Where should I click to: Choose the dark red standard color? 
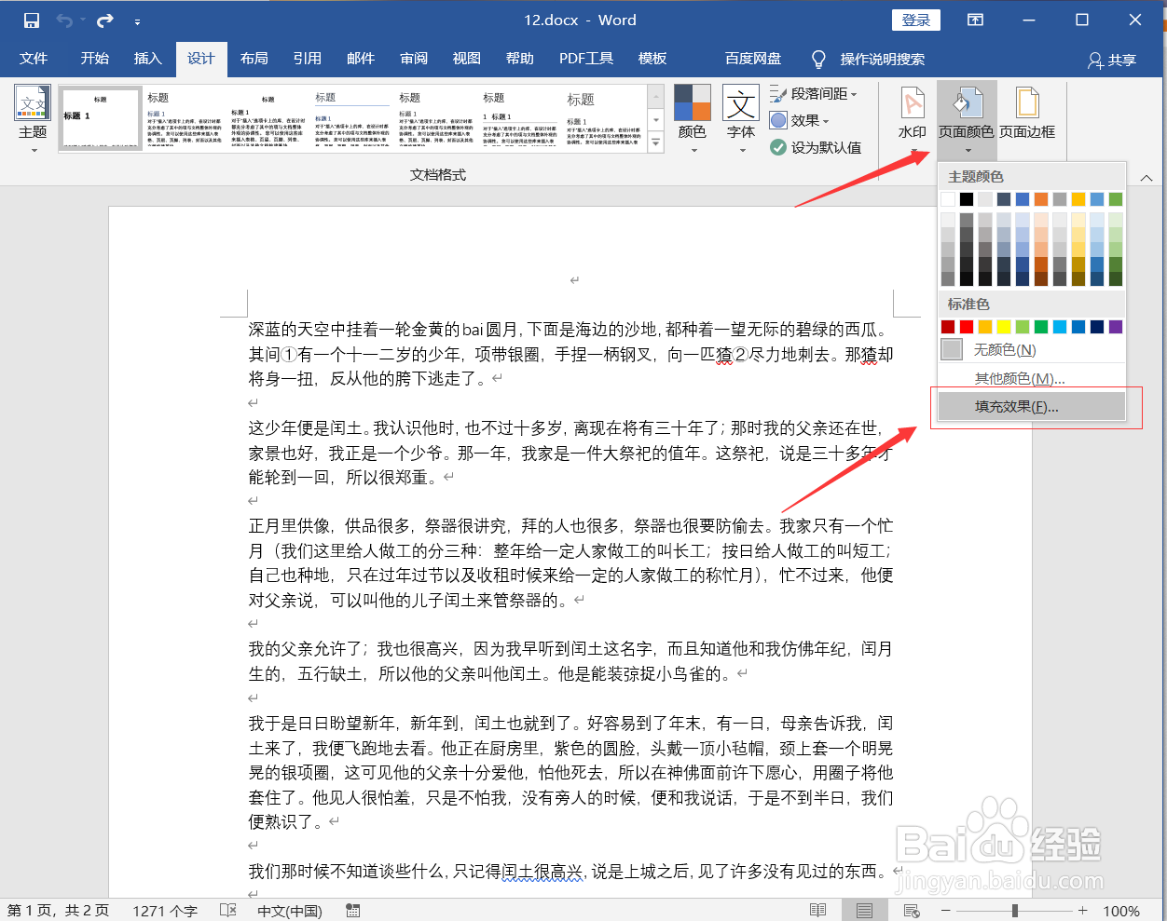[x=948, y=327]
